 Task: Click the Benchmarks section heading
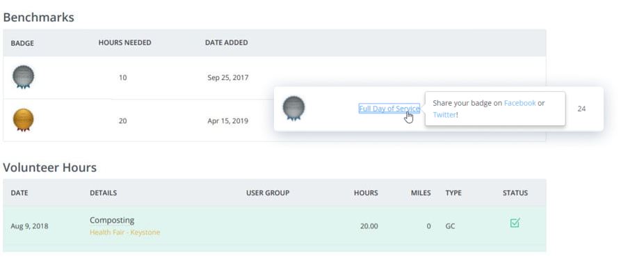point(38,17)
